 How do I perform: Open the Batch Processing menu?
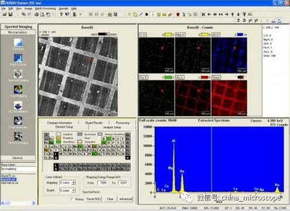(x=45, y=9)
